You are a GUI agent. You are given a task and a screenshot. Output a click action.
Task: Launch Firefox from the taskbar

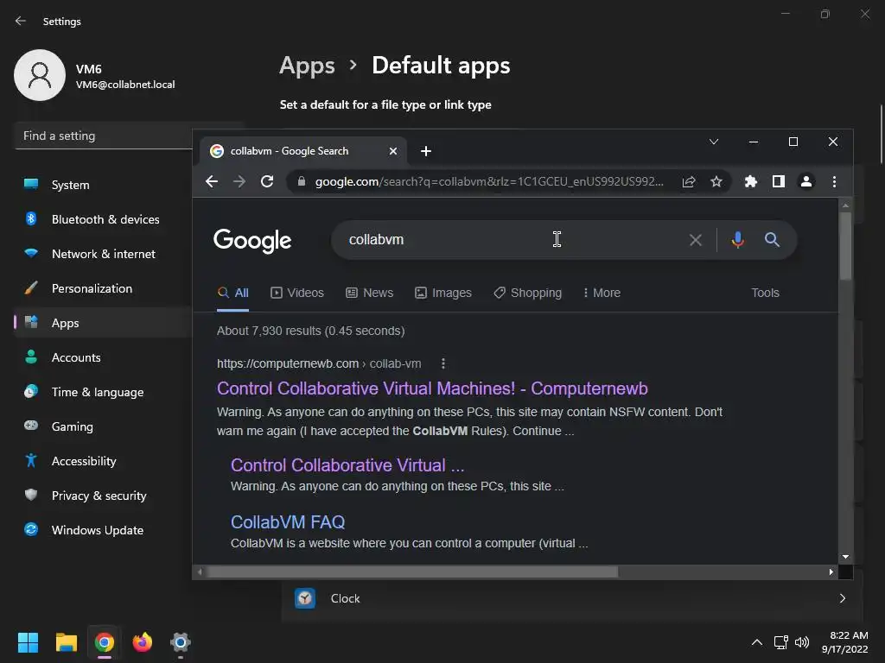coord(143,642)
